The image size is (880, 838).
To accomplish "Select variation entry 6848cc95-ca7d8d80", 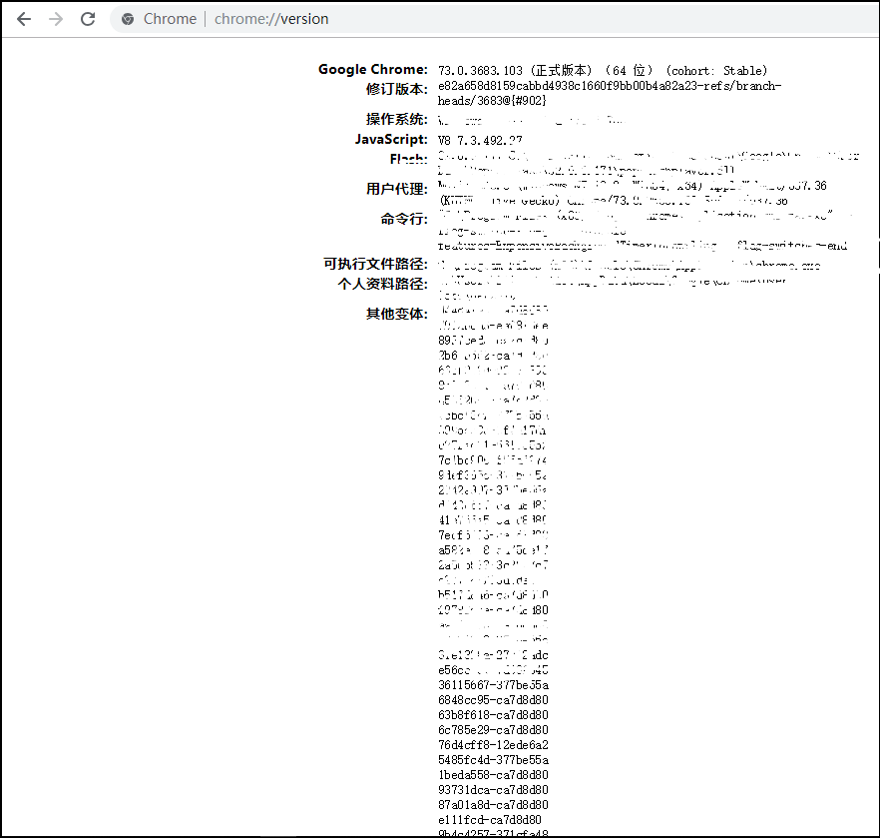I will click(493, 700).
